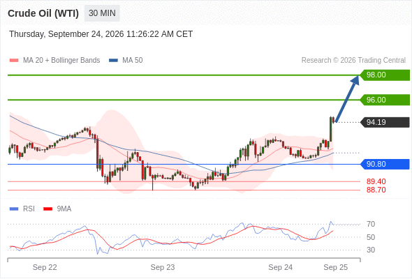
Task: Toggle the RSI legend label
Action: [x=29, y=209]
